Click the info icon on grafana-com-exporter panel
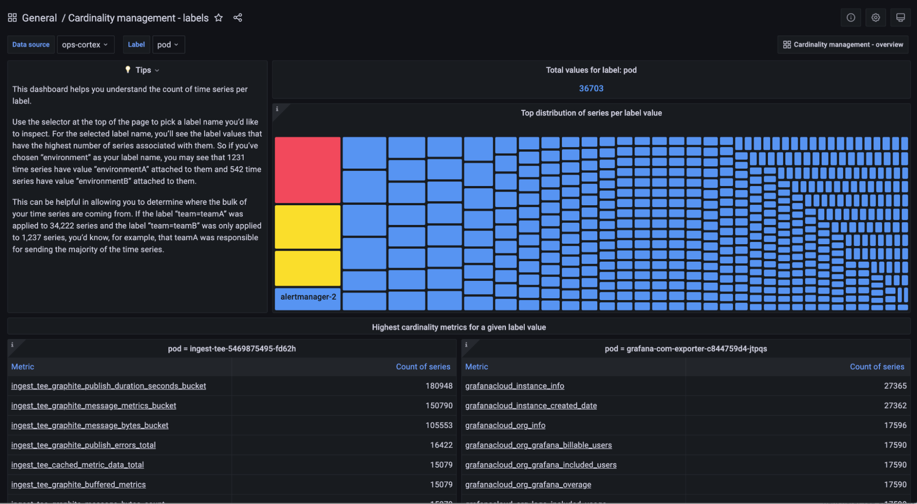The image size is (917, 504). [466, 345]
